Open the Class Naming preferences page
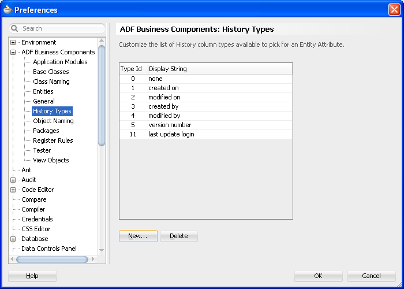The height and width of the screenshot is (289, 404). [x=51, y=81]
